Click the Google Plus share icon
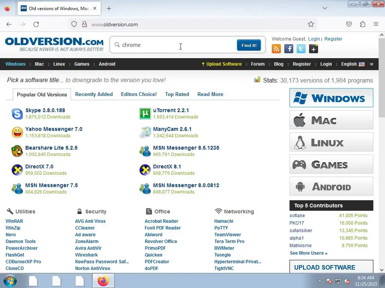This screenshot has width=385, height=288. [314, 49]
